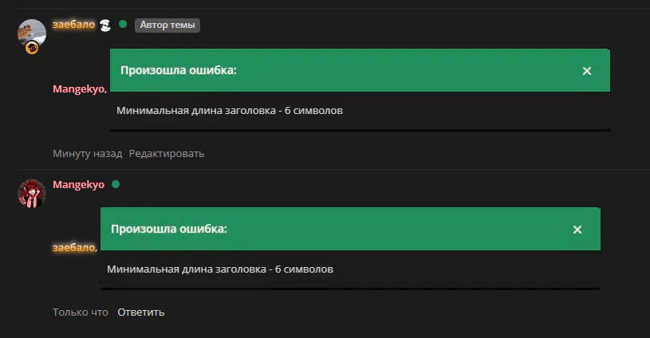Click the orange mug badge on заебало's avatar
Screen dimensions: 650x338
pyautogui.click(x=32, y=48)
